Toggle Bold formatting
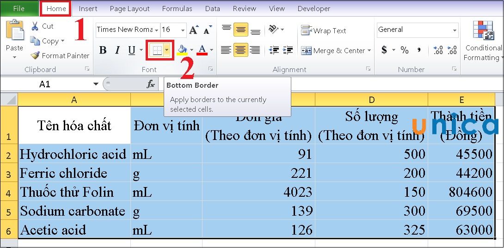The height and width of the screenshot is (248, 504). [x=103, y=50]
